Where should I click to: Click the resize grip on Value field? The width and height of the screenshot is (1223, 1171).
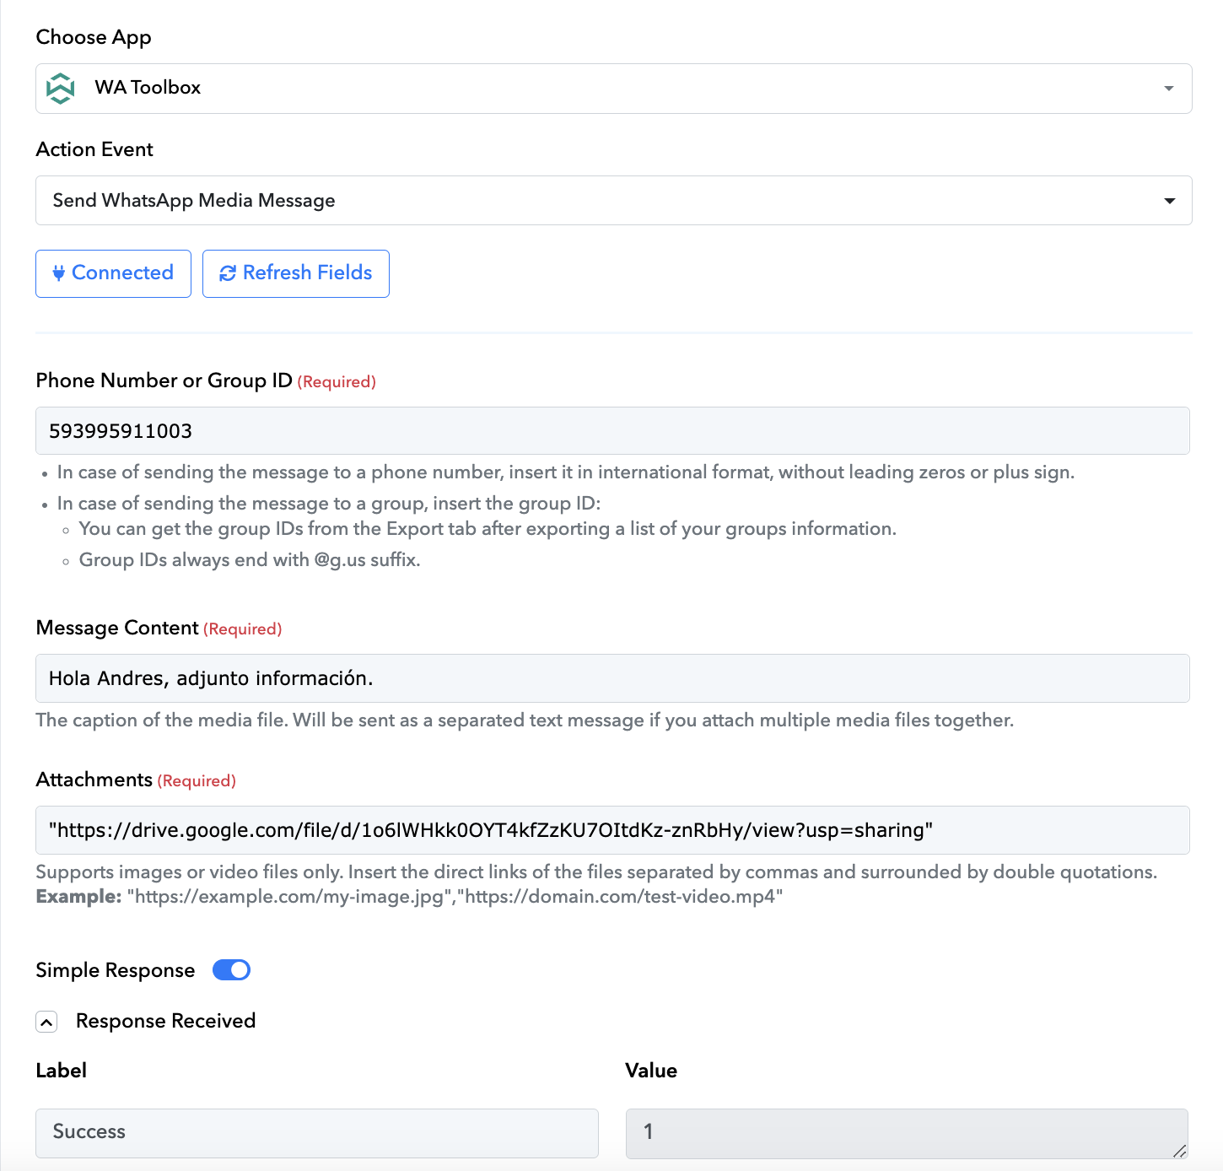coord(1179,1151)
